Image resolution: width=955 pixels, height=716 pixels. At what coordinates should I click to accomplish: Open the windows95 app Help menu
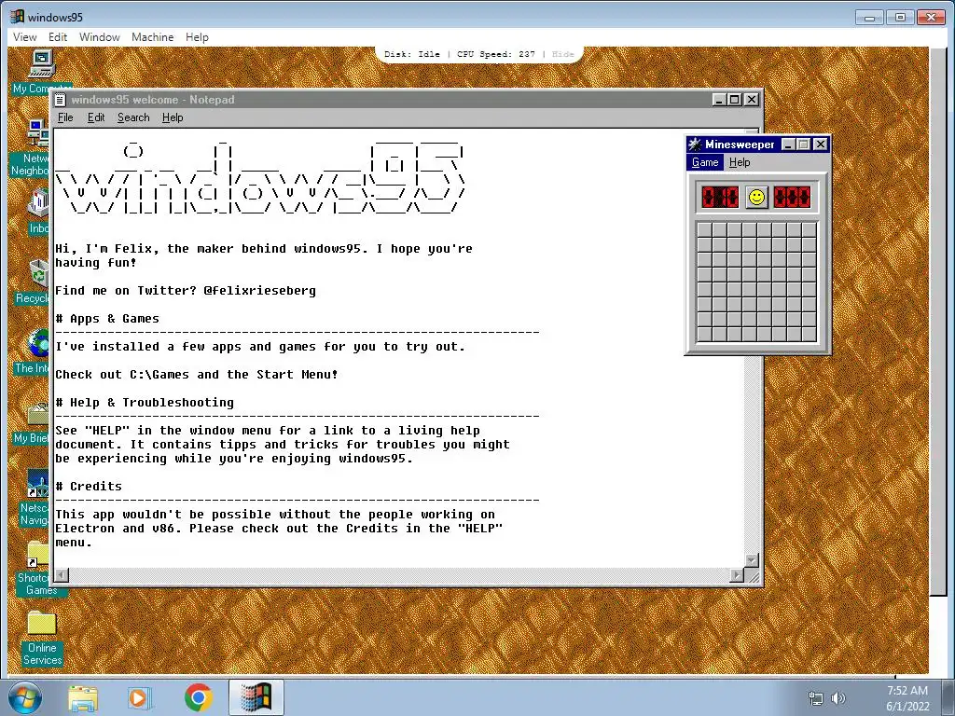point(197,37)
